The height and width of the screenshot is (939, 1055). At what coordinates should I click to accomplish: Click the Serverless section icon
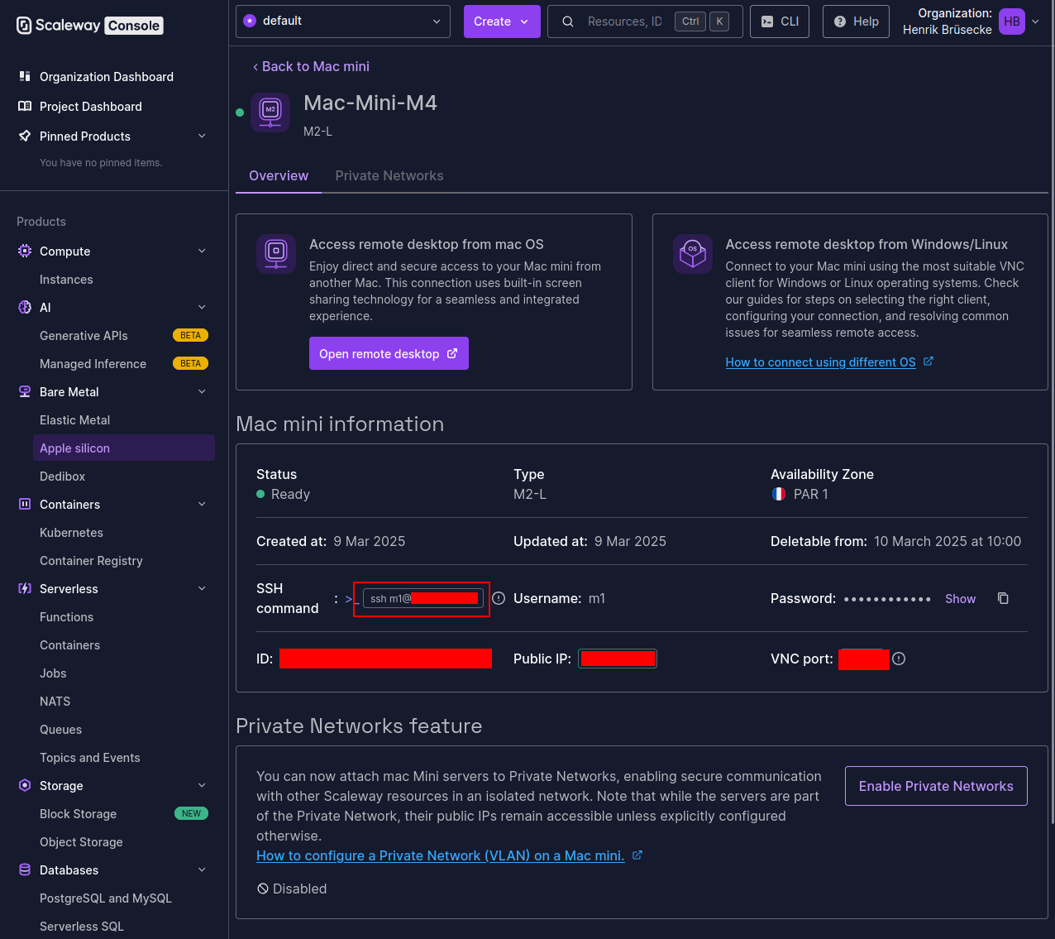pyautogui.click(x=25, y=589)
